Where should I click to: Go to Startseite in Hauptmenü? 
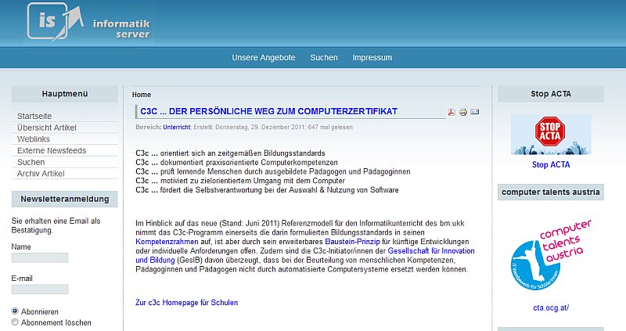[34, 116]
